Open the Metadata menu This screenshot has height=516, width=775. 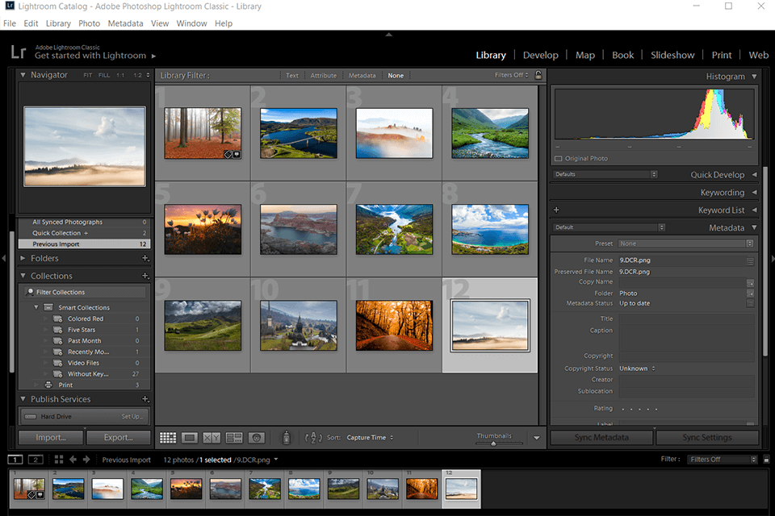126,23
